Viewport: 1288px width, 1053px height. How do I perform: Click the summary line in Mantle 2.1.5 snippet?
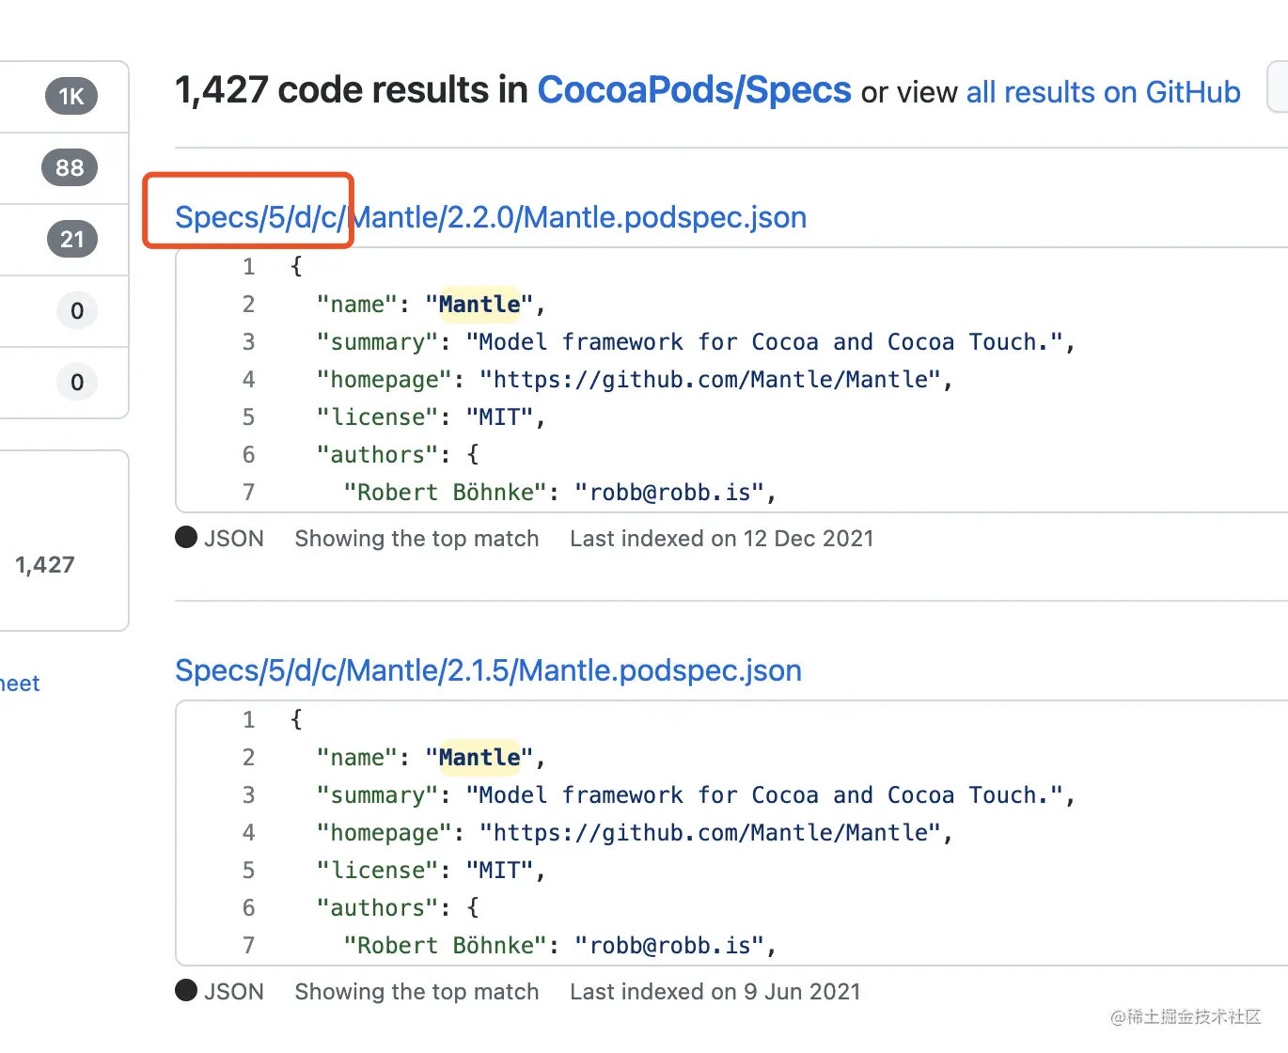pyautogui.click(x=696, y=795)
